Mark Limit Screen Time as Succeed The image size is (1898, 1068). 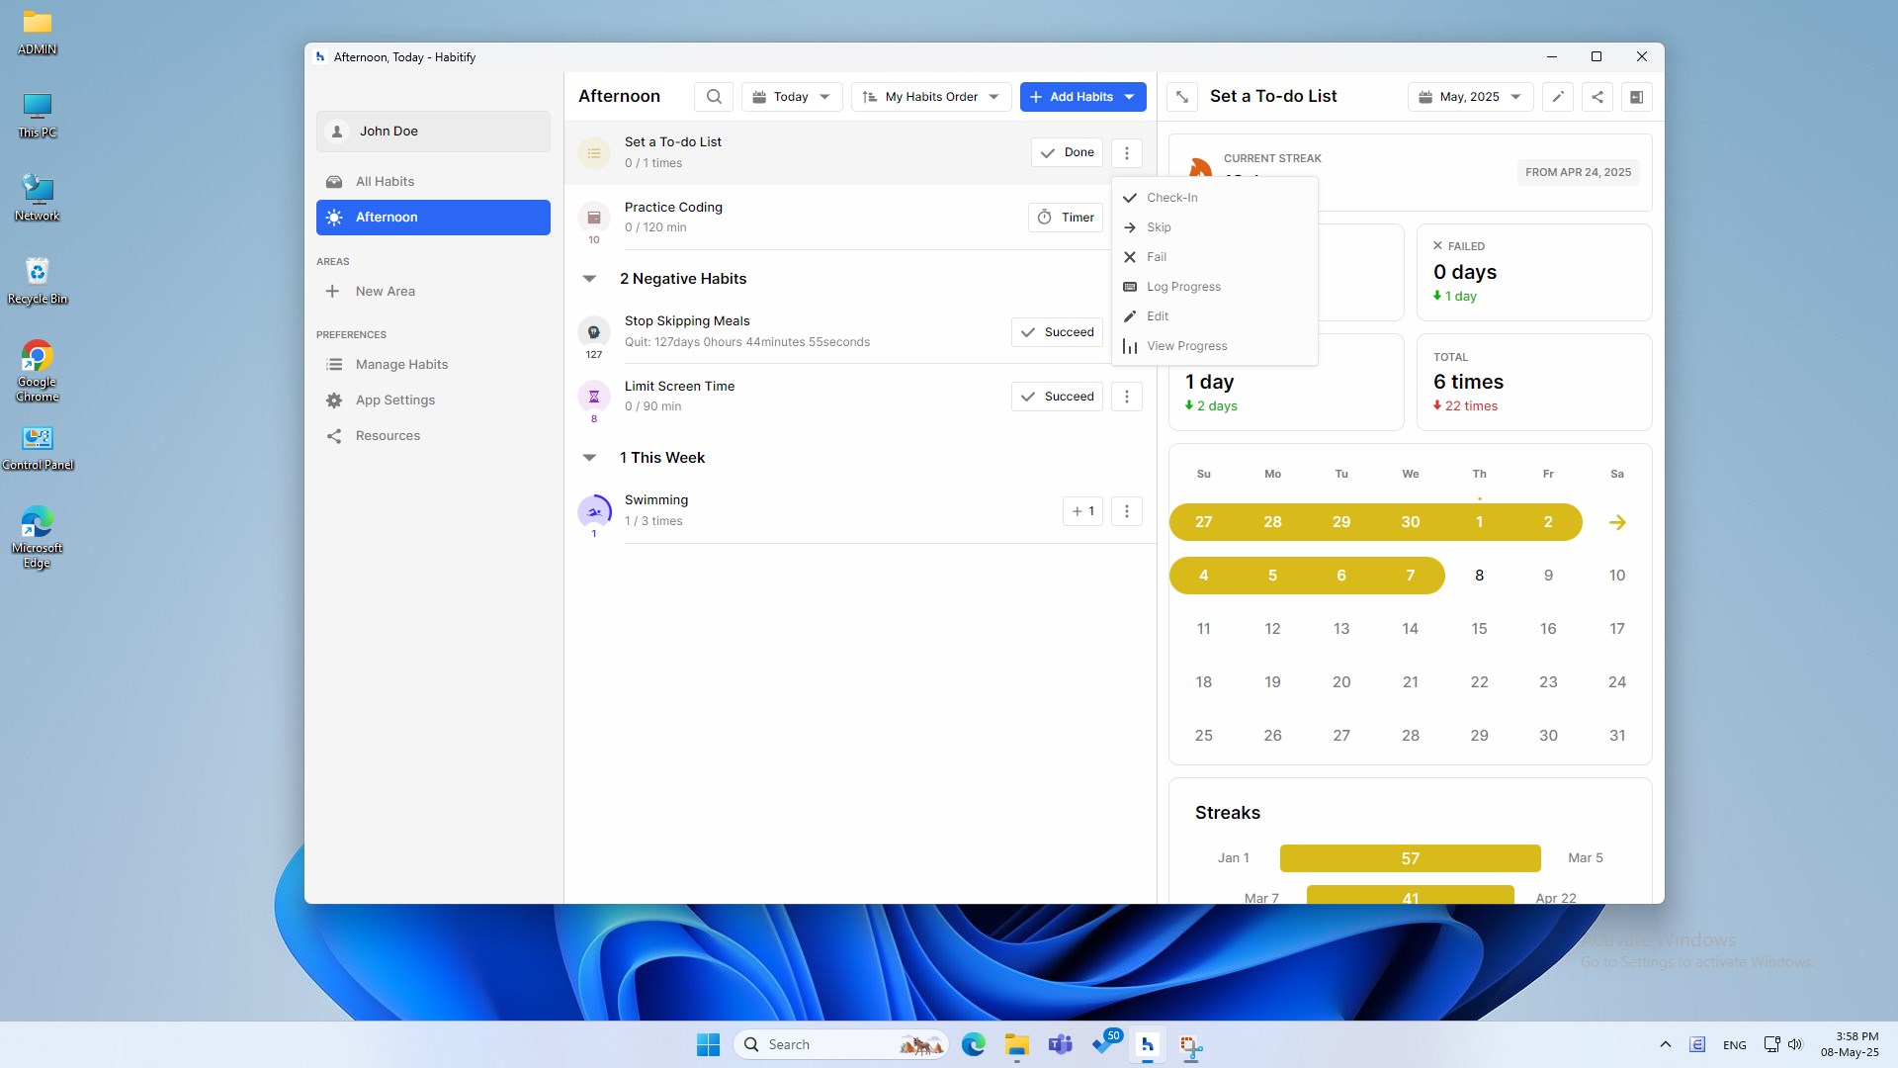click(x=1057, y=397)
